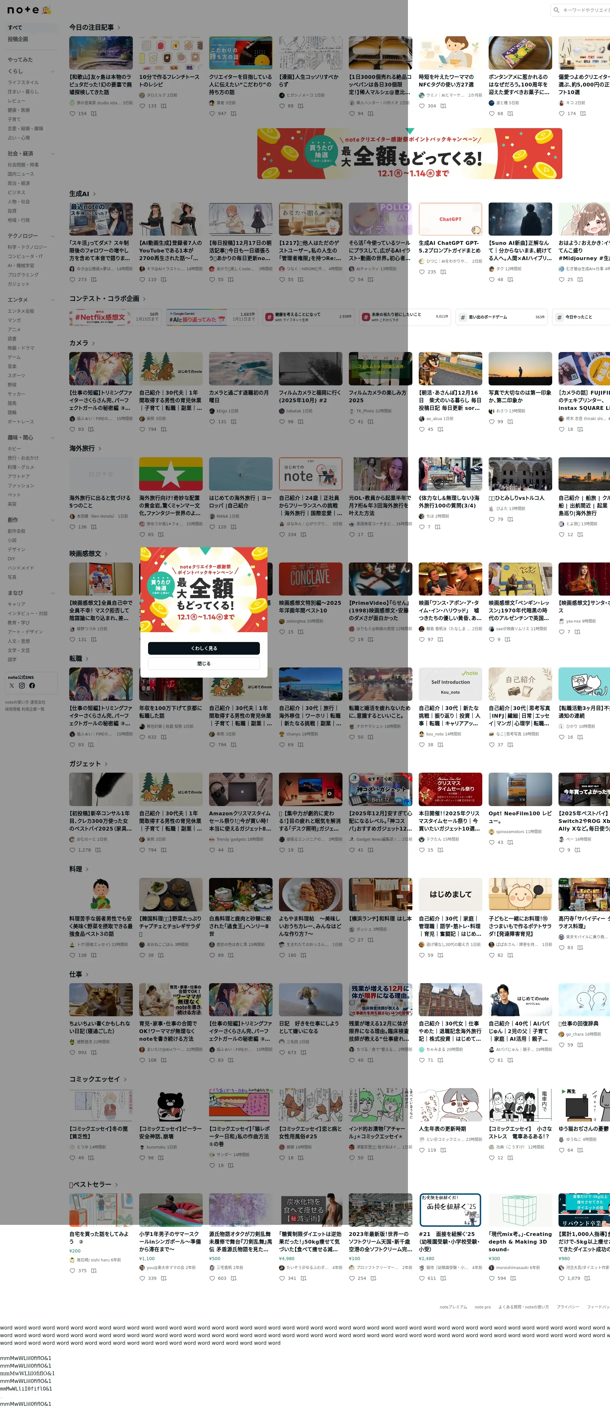Viewport: 610px width, 1408px height.
Task: Toggle the まなび category chevron
Action: 52,593
